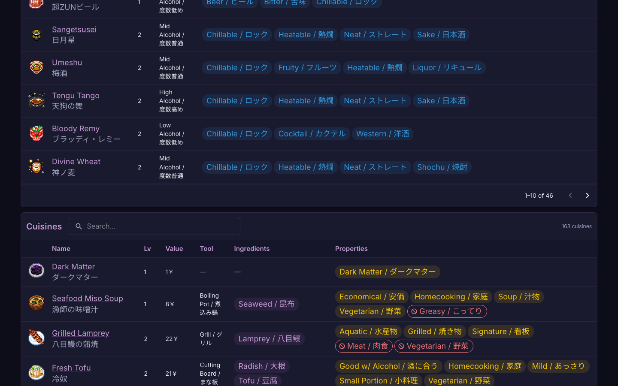This screenshot has width=618, height=386.
Task: Click the Aquatic property tag
Action: [368, 332]
